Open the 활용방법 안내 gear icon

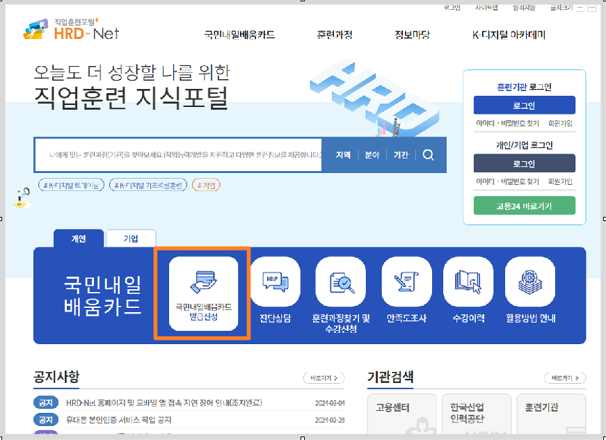[x=530, y=282]
